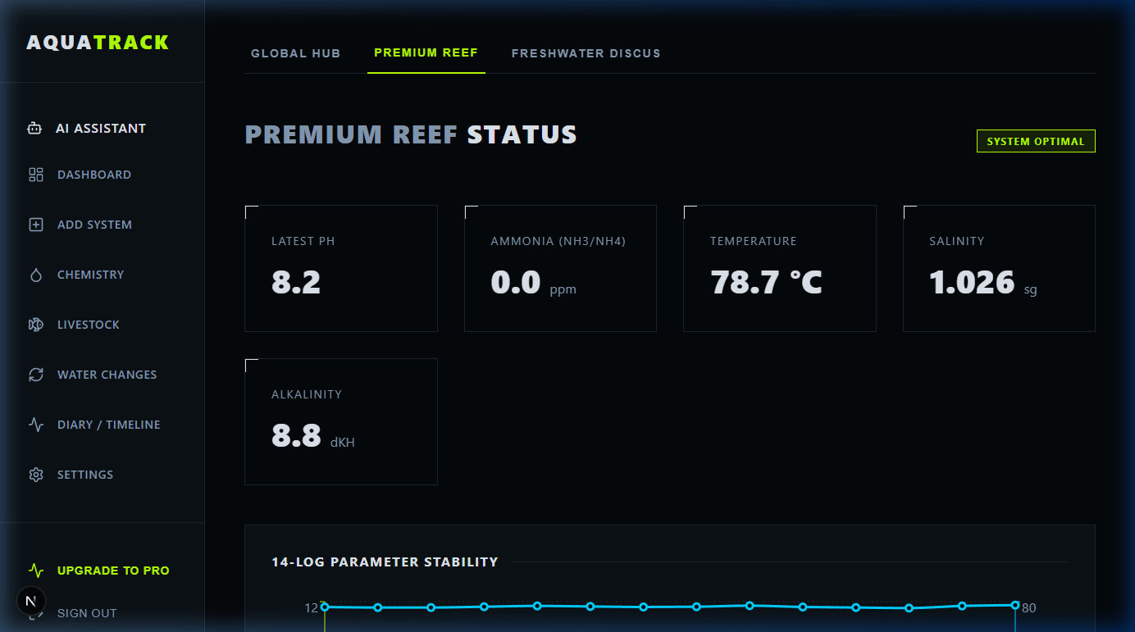Screen dimensions: 1135x632
Task: Click the Chemistry droplet icon
Action: [x=36, y=275]
